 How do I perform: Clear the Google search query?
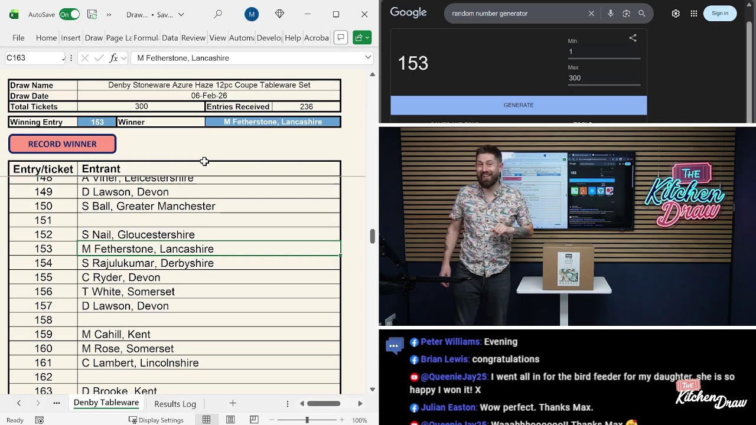(x=591, y=14)
